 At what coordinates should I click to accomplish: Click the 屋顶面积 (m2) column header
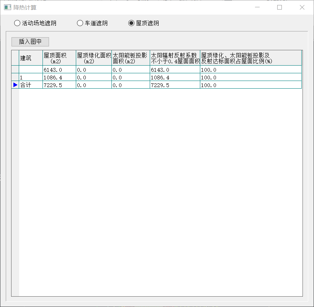pos(59,58)
